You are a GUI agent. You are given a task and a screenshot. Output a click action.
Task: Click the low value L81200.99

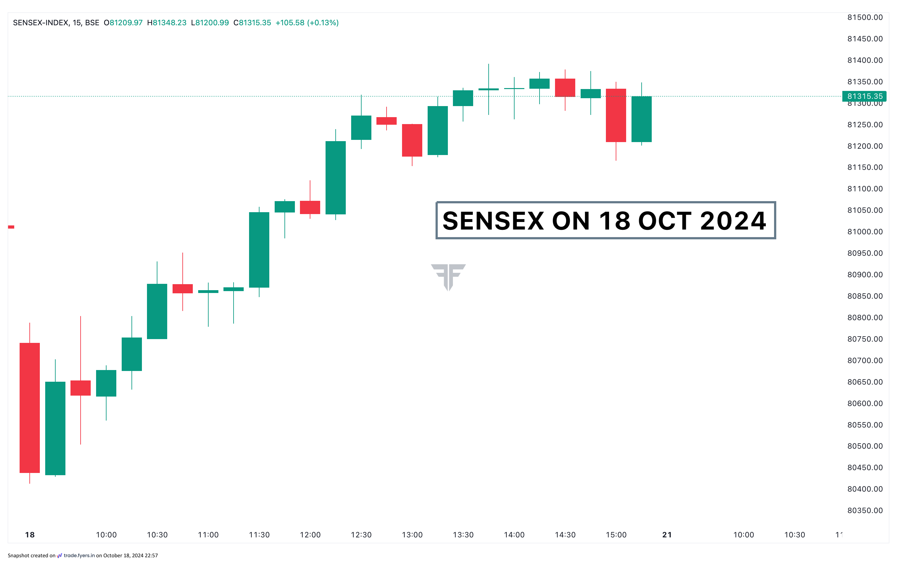pyautogui.click(x=210, y=23)
